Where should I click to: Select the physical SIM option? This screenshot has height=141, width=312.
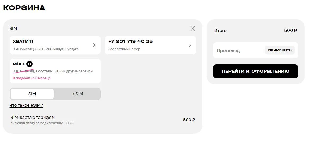(32, 94)
